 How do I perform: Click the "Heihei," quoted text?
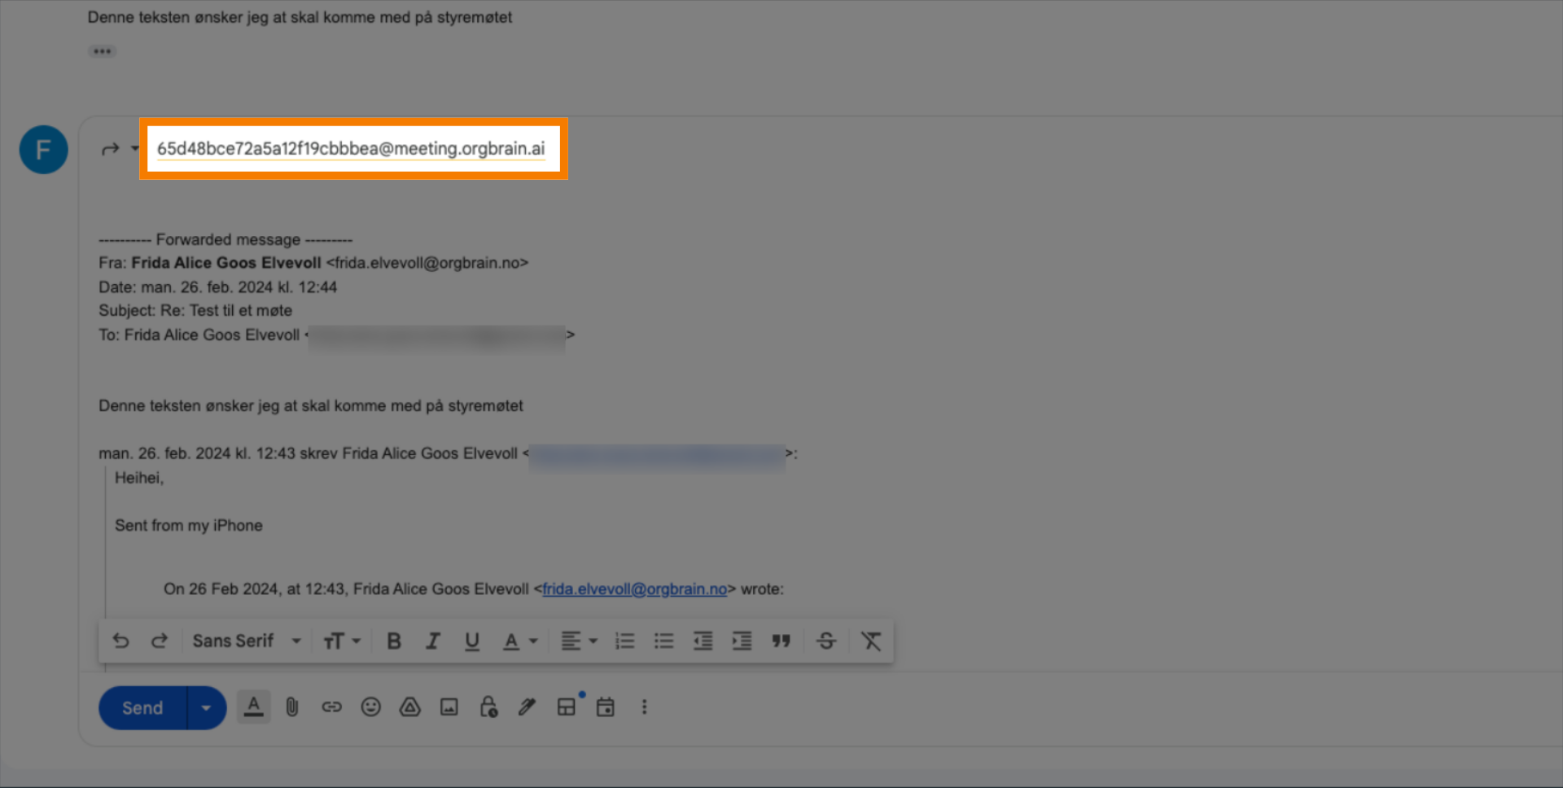(x=139, y=479)
